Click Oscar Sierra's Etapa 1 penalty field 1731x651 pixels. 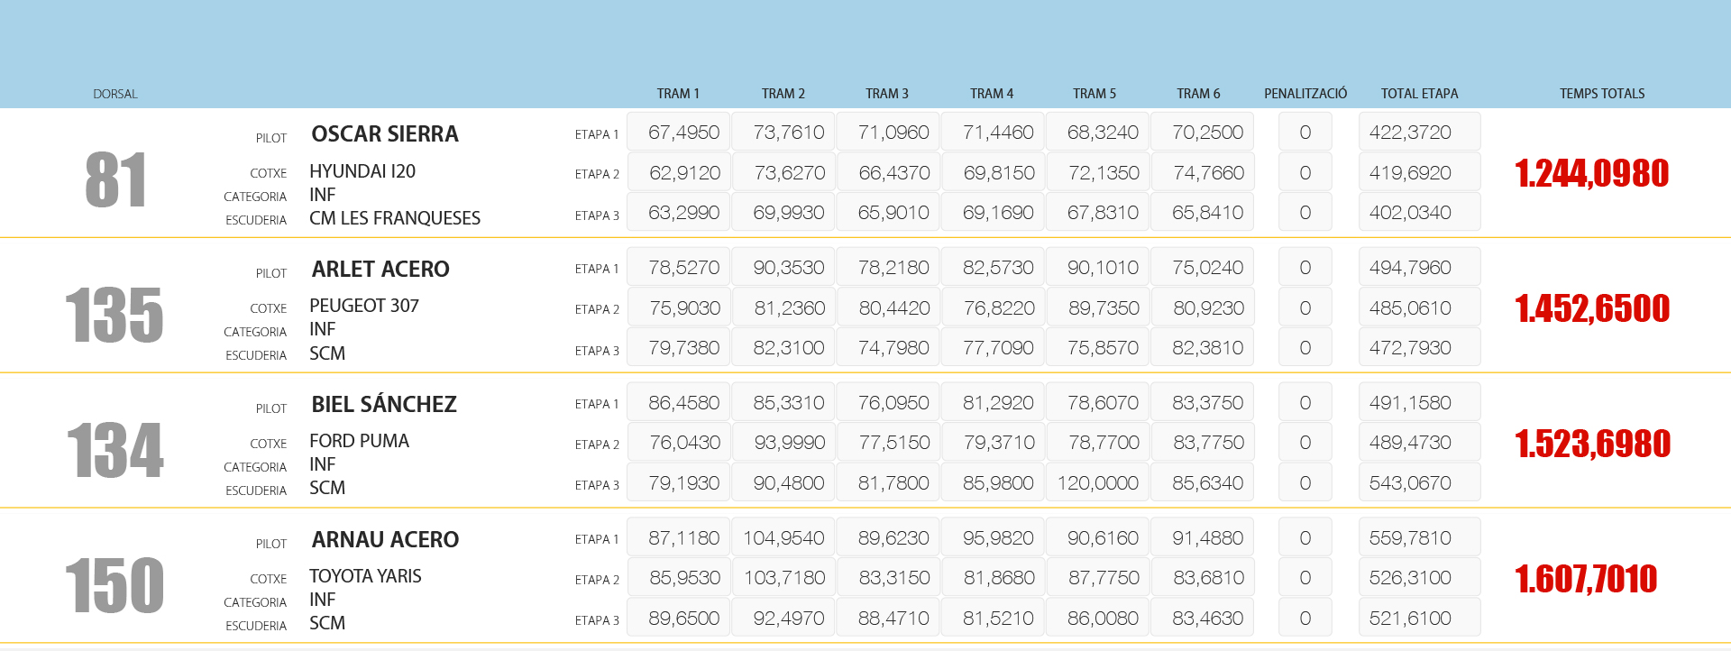1305,133
